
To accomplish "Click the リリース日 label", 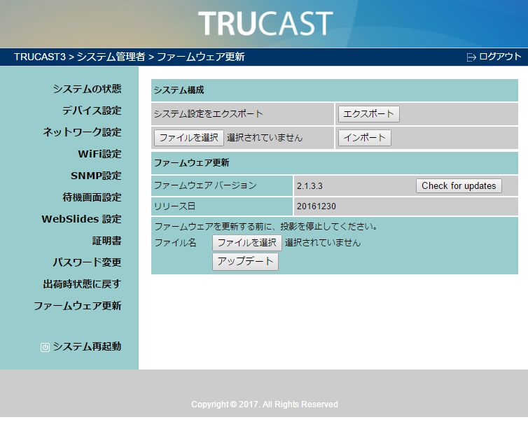I will [x=174, y=206].
